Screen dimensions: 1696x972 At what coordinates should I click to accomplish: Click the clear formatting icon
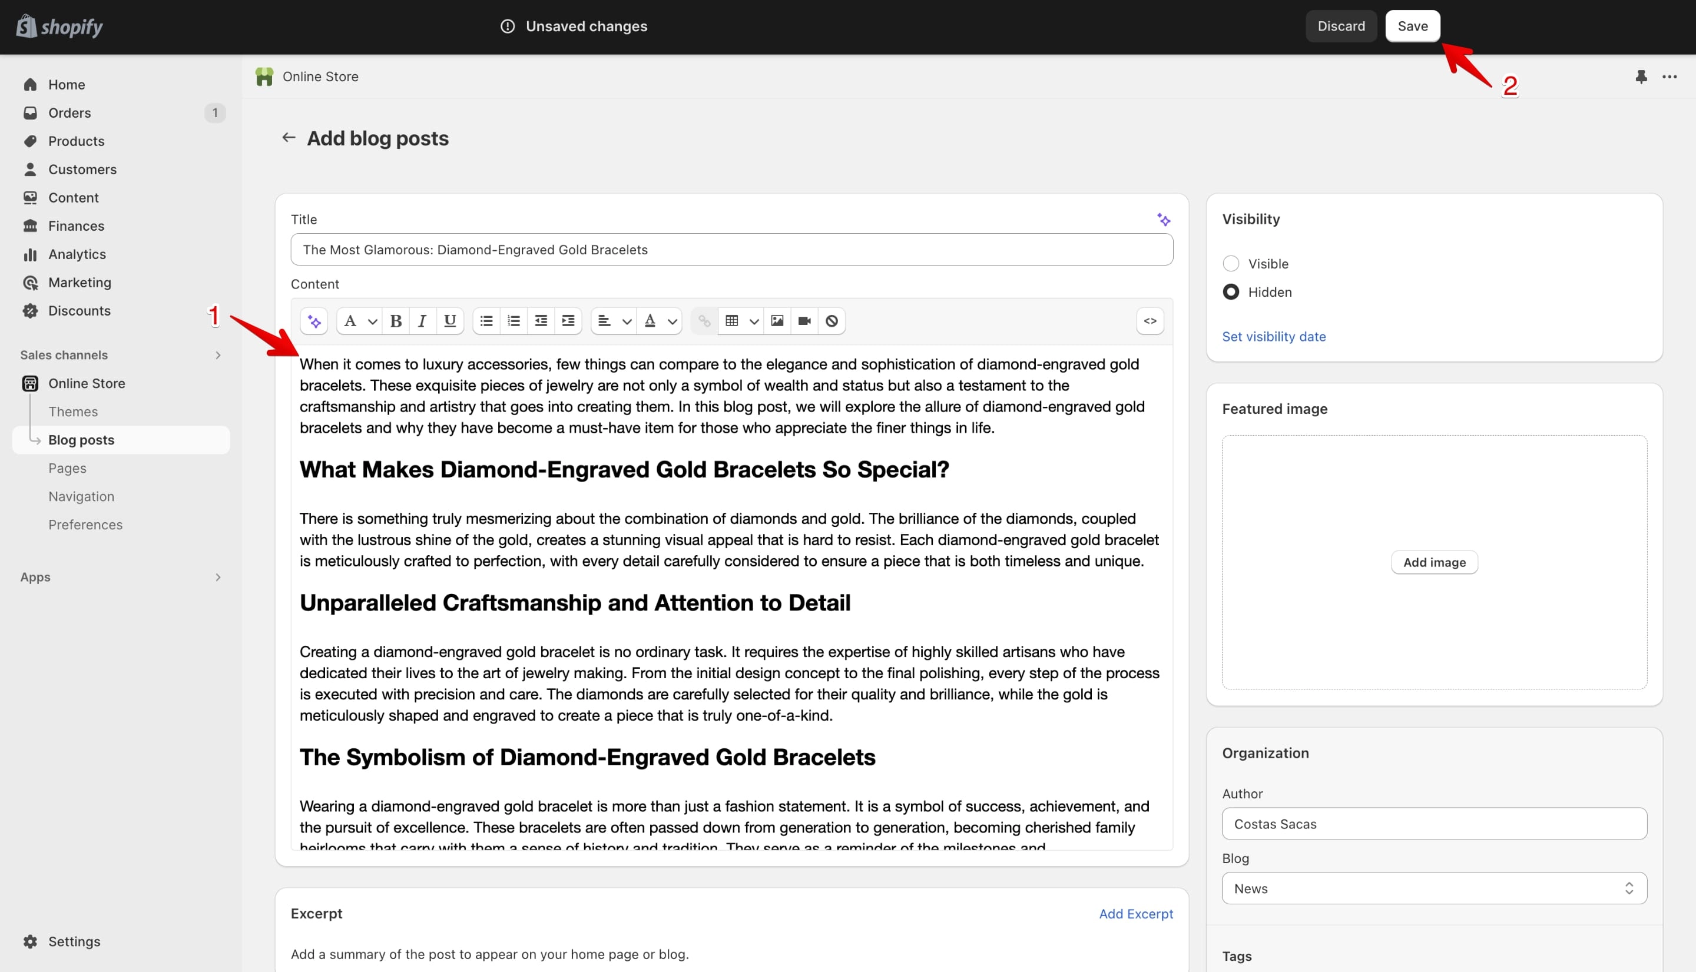(832, 321)
